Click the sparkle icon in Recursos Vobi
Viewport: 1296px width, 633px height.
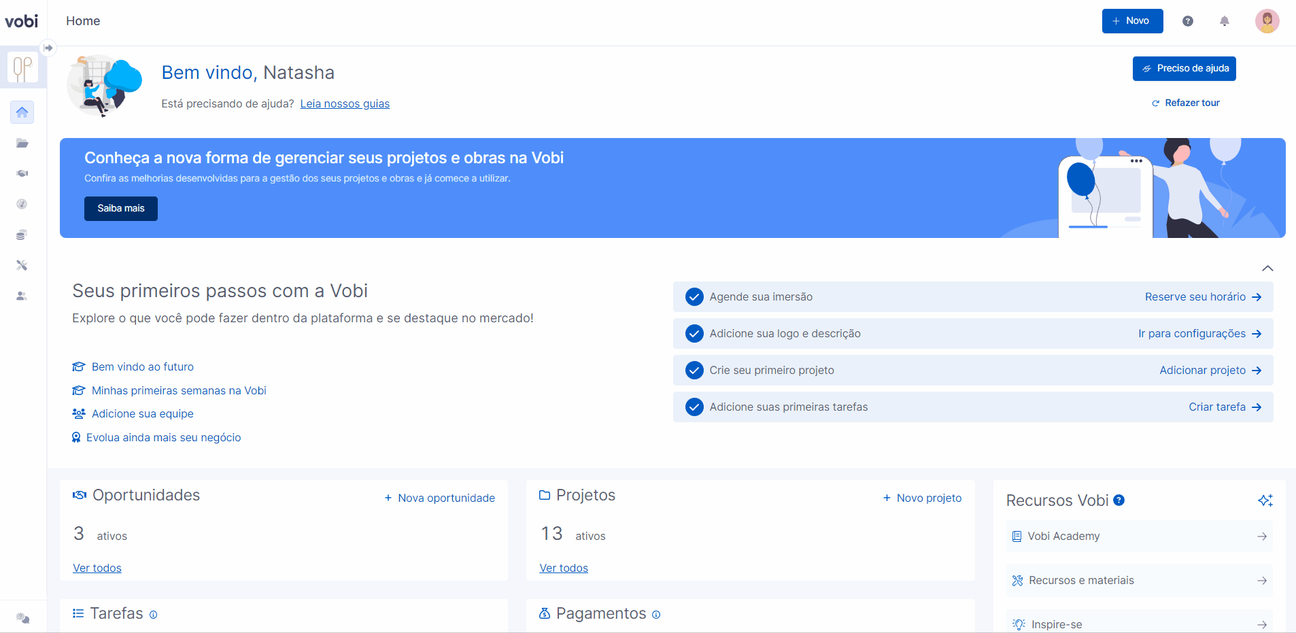1265,500
